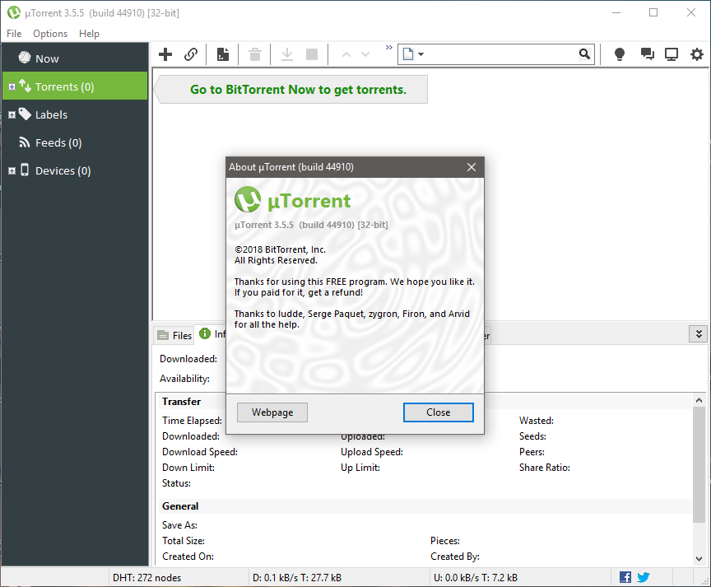
Task: Expand the Labels tree node
Action: click(x=12, y=114)
